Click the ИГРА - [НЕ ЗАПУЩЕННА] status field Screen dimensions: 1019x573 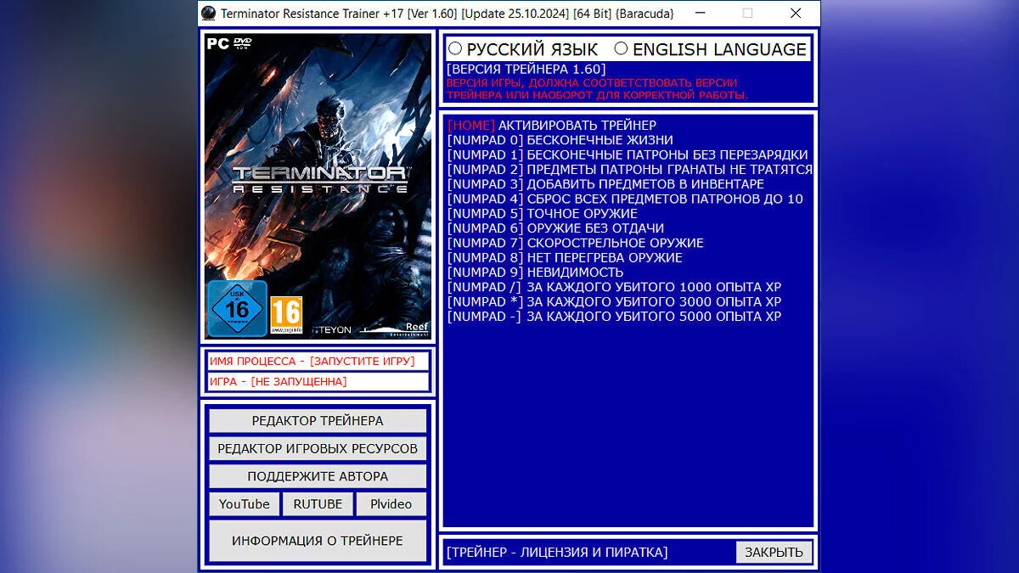click(x=317, y=381)
